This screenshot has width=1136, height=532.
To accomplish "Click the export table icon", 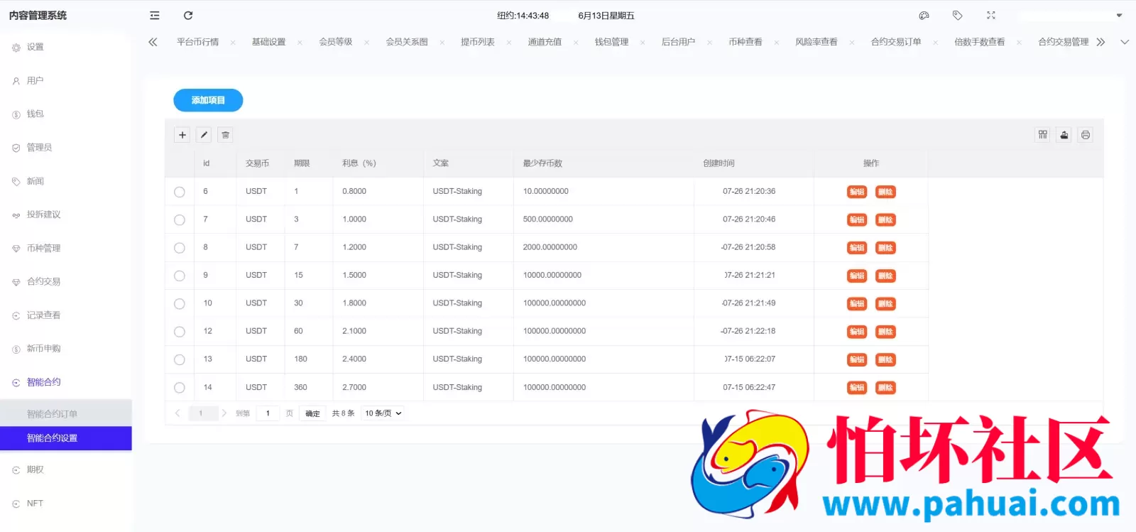I will click(1064, 135).
